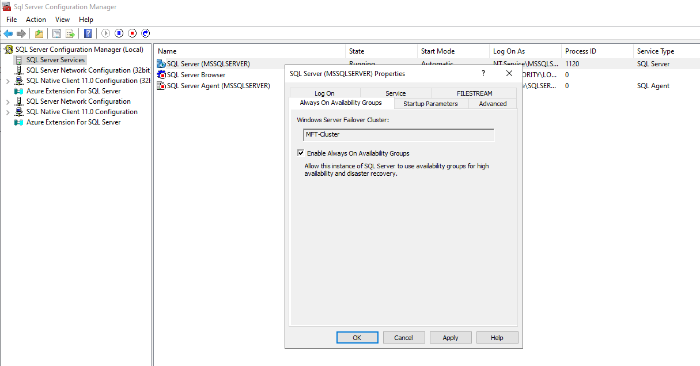Click icon of SQL Native Client 11.0 Configuration (32bit)
This screenshot has height=366, width=700.
pos(19,81)
